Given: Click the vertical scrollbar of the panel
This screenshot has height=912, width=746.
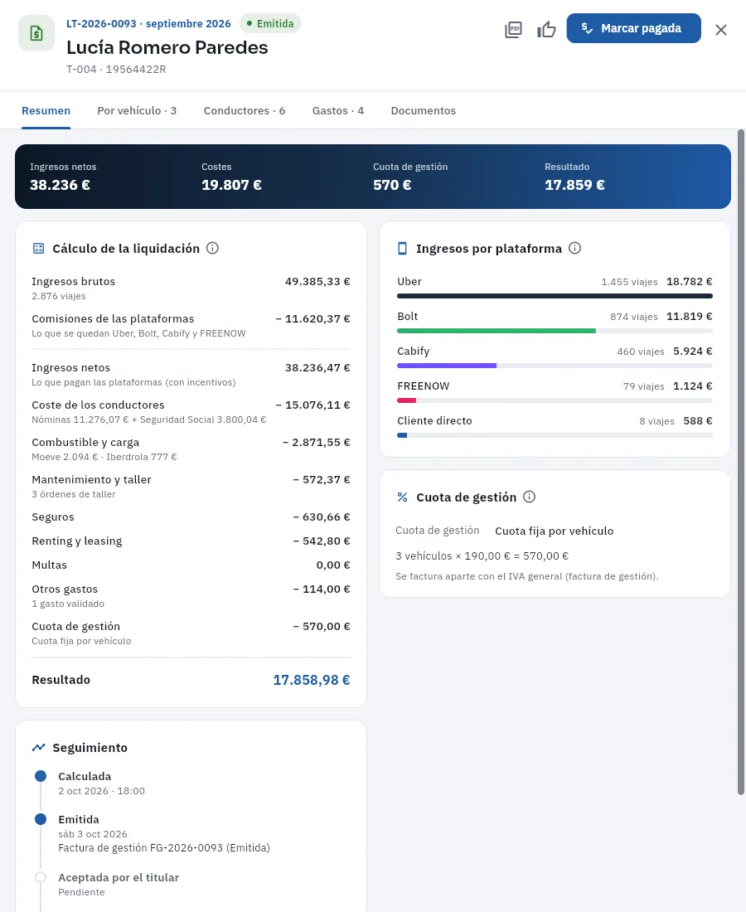Looking at the screenshot, I should click(741, 463).
